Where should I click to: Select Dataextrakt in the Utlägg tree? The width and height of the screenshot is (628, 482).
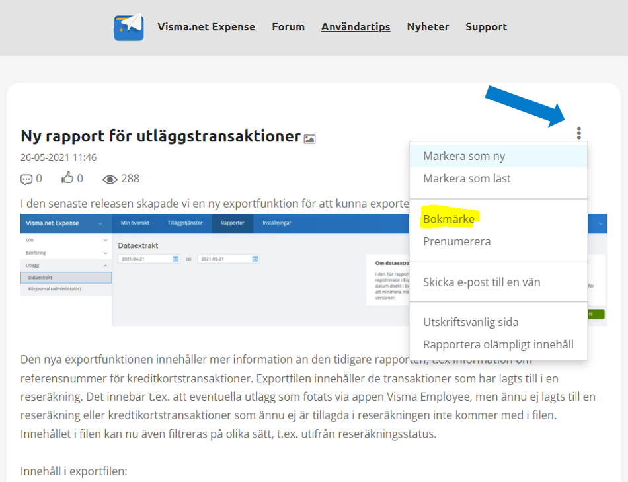tap(66, 278)
